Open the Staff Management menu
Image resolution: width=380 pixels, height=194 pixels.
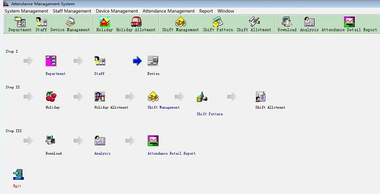point(72,11)
